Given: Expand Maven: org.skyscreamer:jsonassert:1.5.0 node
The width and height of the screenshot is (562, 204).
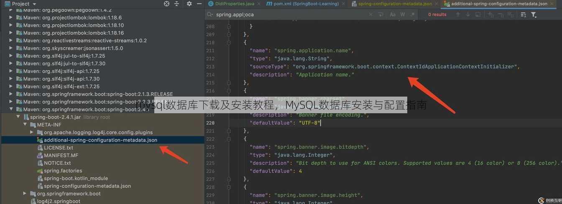Looking at the screenshot, I should [11, 48].
